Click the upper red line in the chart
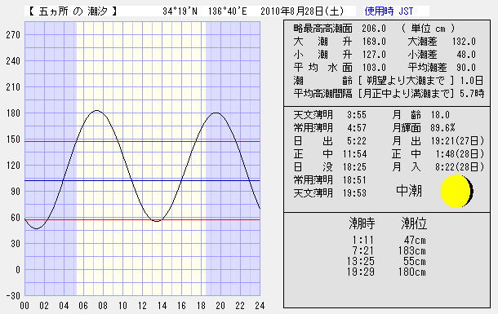The image size is (498, 314). tap(142, 141)
